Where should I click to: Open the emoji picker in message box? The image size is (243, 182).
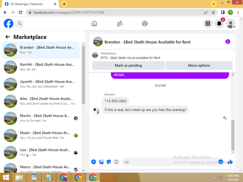coord(221,162)
